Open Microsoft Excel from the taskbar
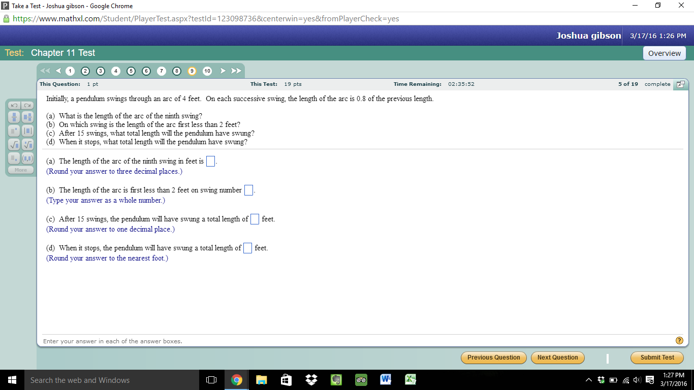Image resolution: width=694 pixels, height=390 pixels. [x=411, y=380]
